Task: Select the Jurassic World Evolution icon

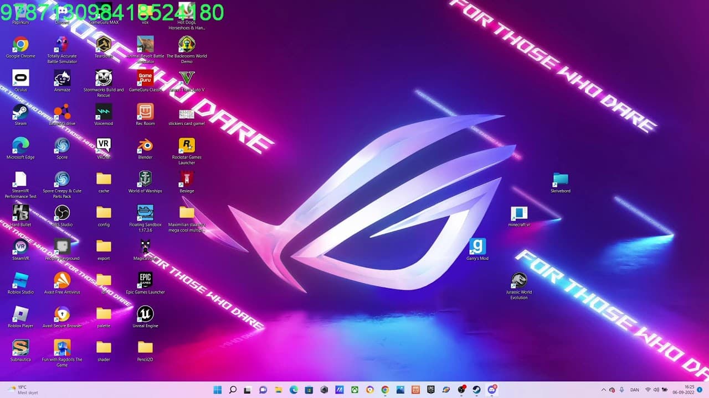Action: pos(519,286)
